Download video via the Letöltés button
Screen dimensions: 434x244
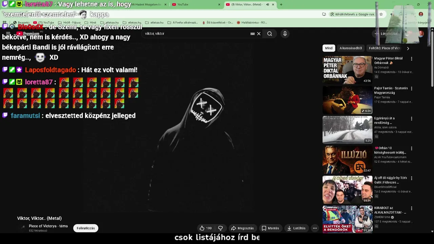coord(296,228)
